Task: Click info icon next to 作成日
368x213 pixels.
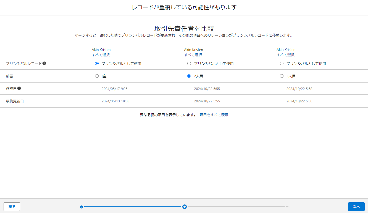Action: tap(19, 89)
